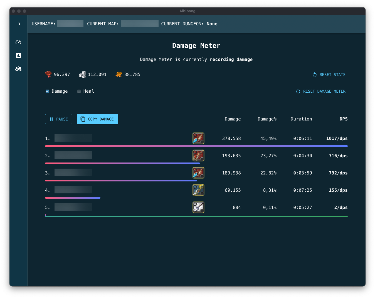Click the Damage% column header
The image size is (375, 298).
tap(267, 119)
